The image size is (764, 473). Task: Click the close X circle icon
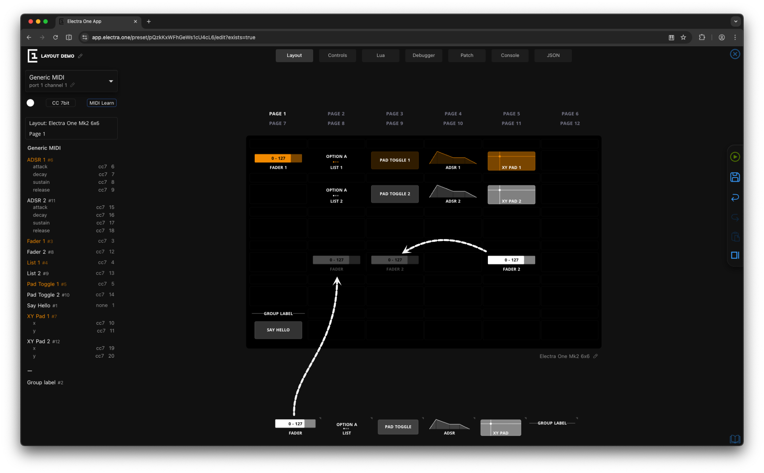point(735,54)
